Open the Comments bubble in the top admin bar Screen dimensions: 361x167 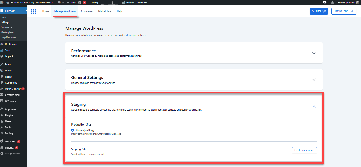pos(59,2)
